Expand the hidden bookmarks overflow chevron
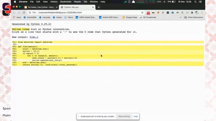The width and height of the screenshot is (216, 121). [181, 17]
